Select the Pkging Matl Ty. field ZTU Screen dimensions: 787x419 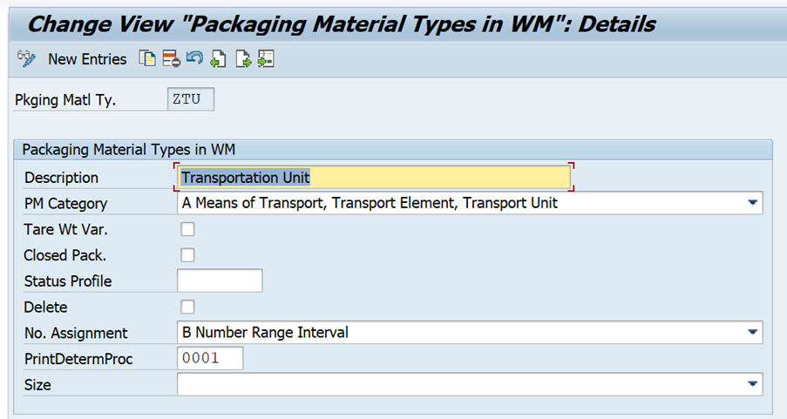tap(190, 99)
